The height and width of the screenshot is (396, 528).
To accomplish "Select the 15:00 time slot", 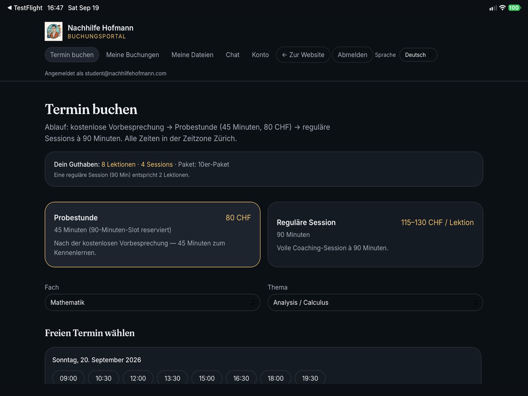I will tap(207, 378).
